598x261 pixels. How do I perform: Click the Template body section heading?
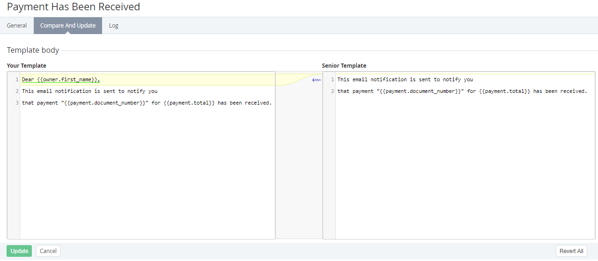(33, 50)
